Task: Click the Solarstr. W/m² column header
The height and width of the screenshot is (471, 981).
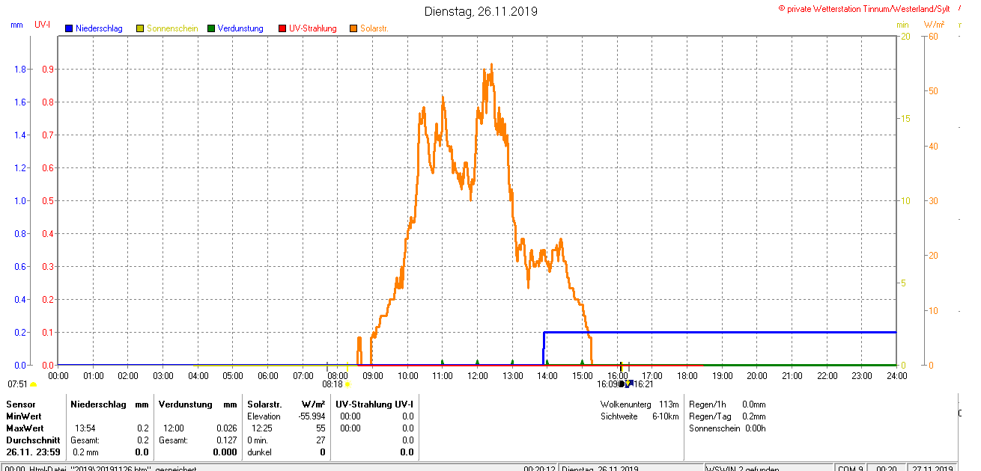Action: tap(286, 404)
